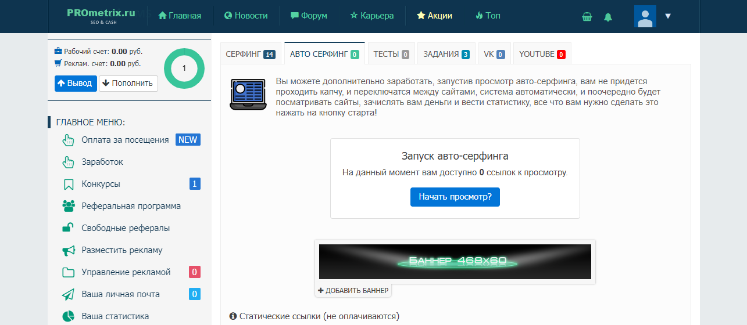Open Разместить рекламу menu link
Viewport: 747px width, 325px height.
coord(122,250)
